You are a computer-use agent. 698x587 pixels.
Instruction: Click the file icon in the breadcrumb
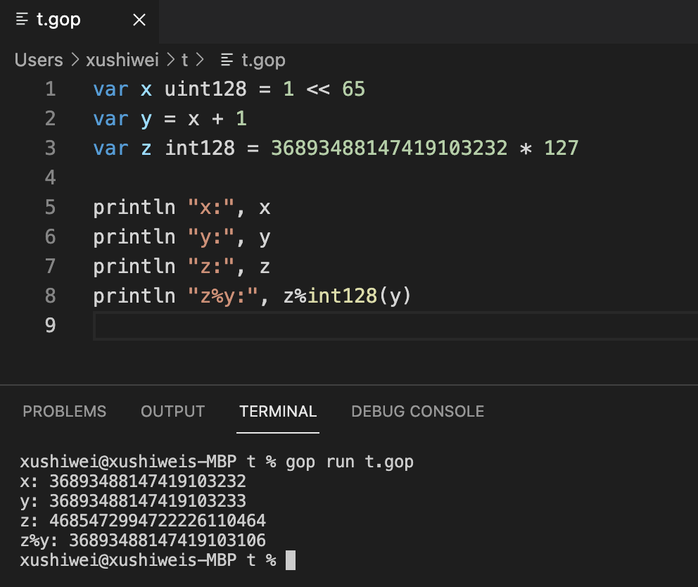227,60
